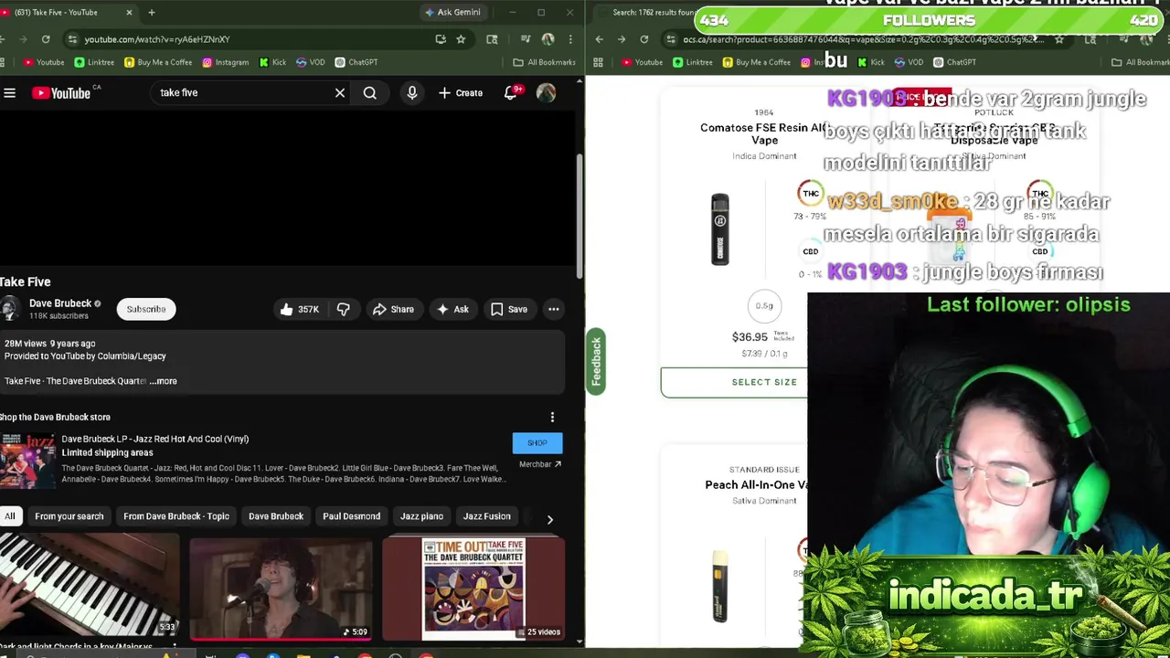Screen dimensions: 1170x658
Task: Subscribe to Dave Brubeck channel
Action: [146, 309]
